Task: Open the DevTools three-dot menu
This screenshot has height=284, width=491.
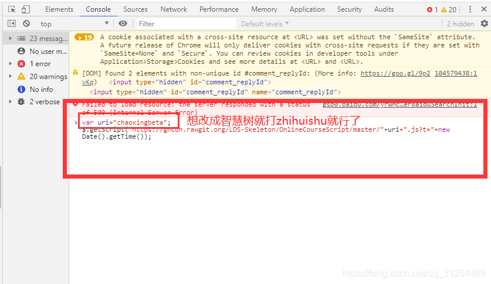Action: coord(470,9)
